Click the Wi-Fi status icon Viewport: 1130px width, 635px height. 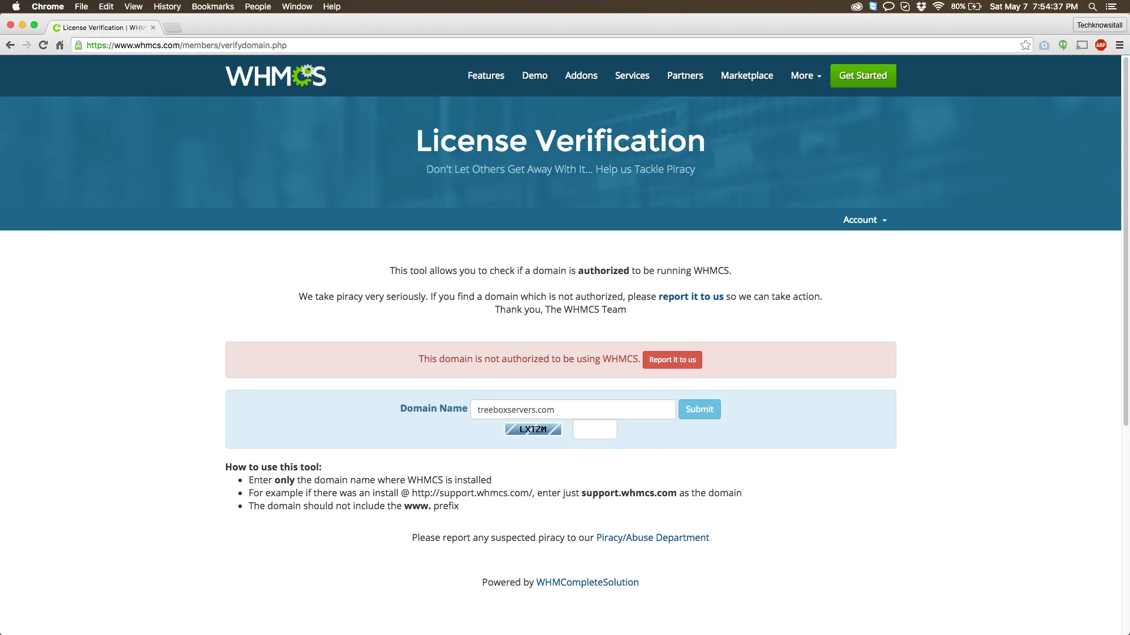[x=938, y=6]
